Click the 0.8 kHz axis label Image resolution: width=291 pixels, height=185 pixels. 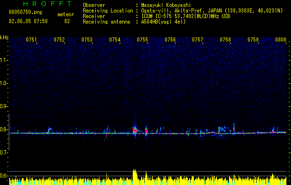tap(4, 129)
